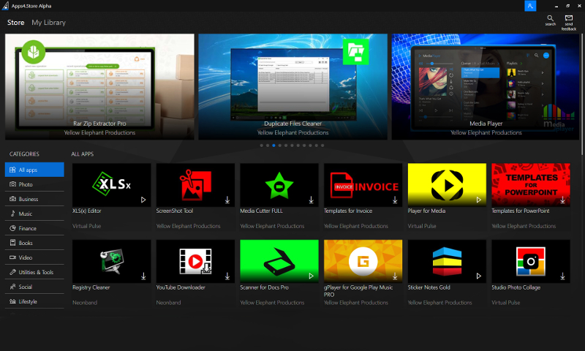Download Media Cutter FULL via arrow icon
The height and width of the screenshot is (351, 585).
[312, 200]
